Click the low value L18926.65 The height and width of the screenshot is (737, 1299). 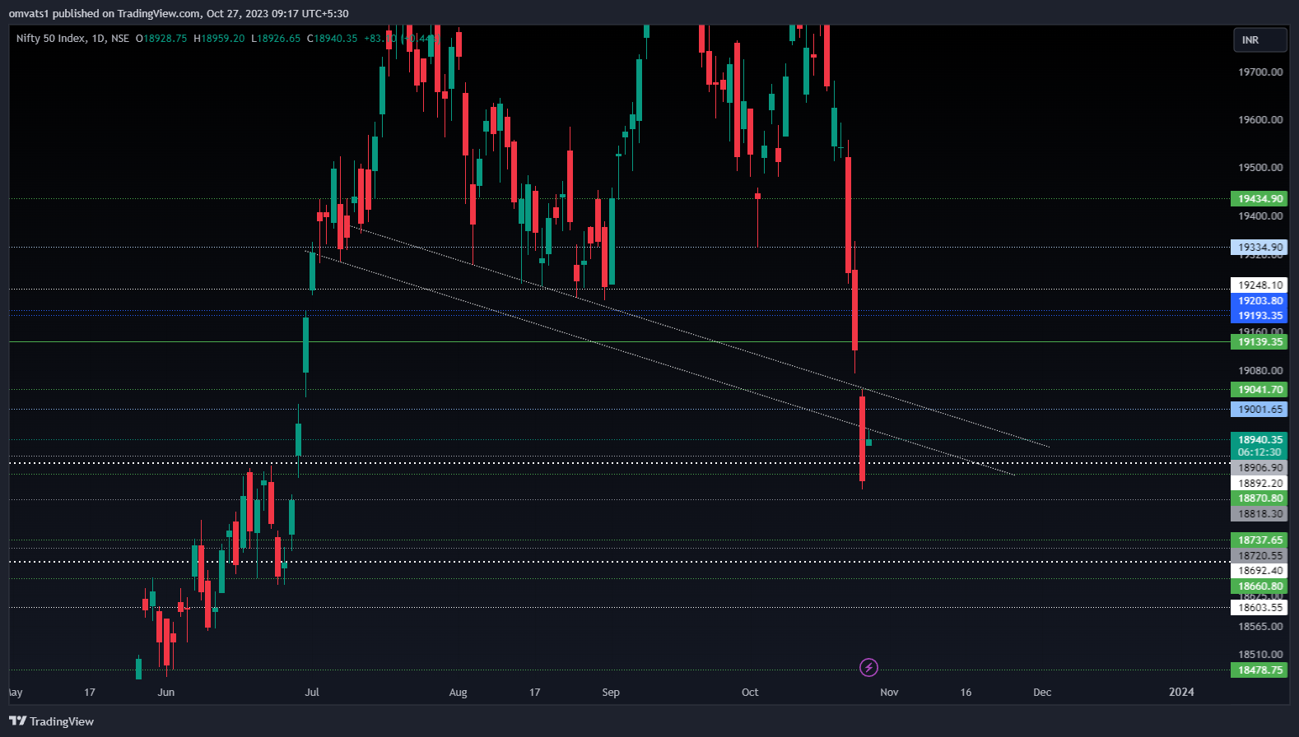(x=276, y=39)
